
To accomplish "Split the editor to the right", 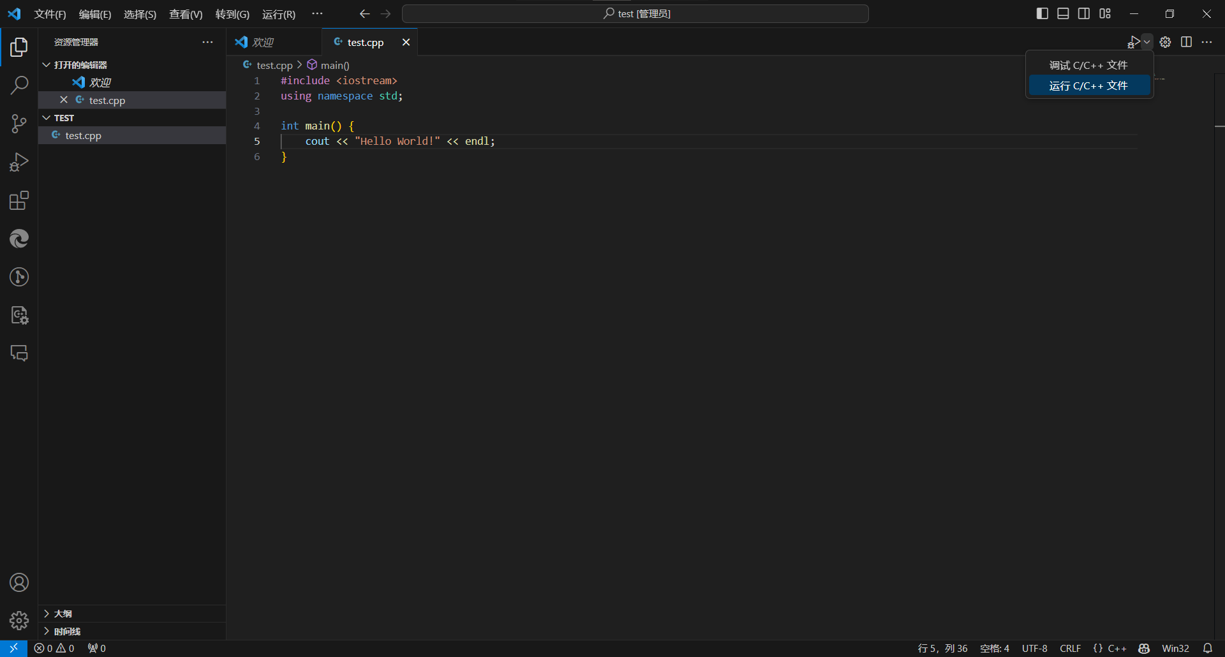I will tap(1186, 42).
